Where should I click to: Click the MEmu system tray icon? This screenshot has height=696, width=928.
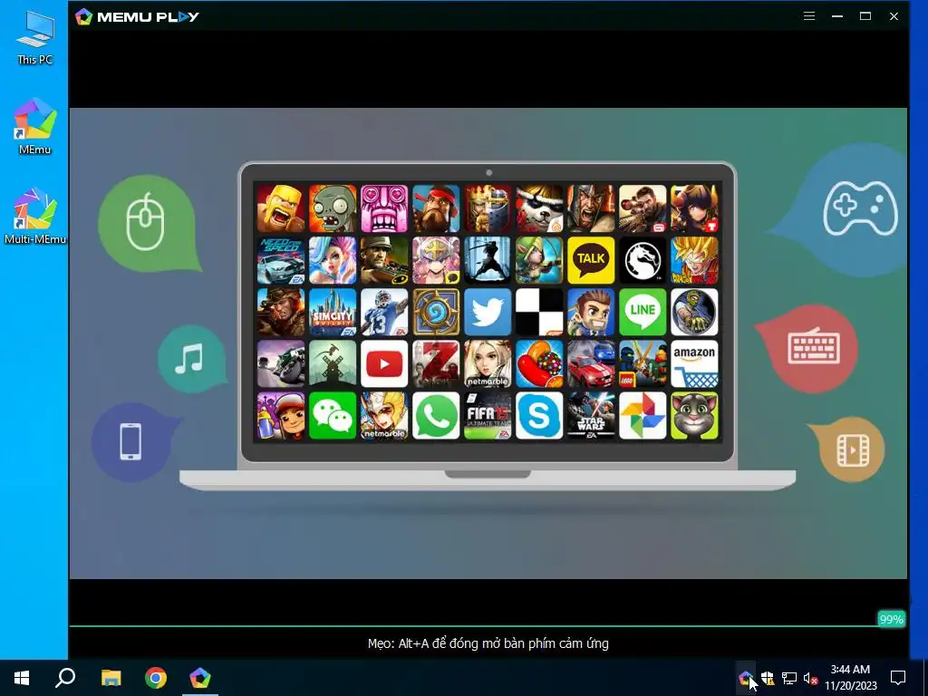[745, 678]
